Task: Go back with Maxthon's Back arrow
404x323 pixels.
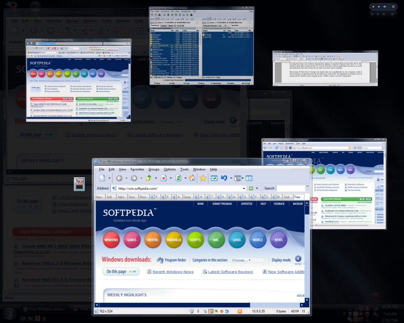Action: point(119,178)
